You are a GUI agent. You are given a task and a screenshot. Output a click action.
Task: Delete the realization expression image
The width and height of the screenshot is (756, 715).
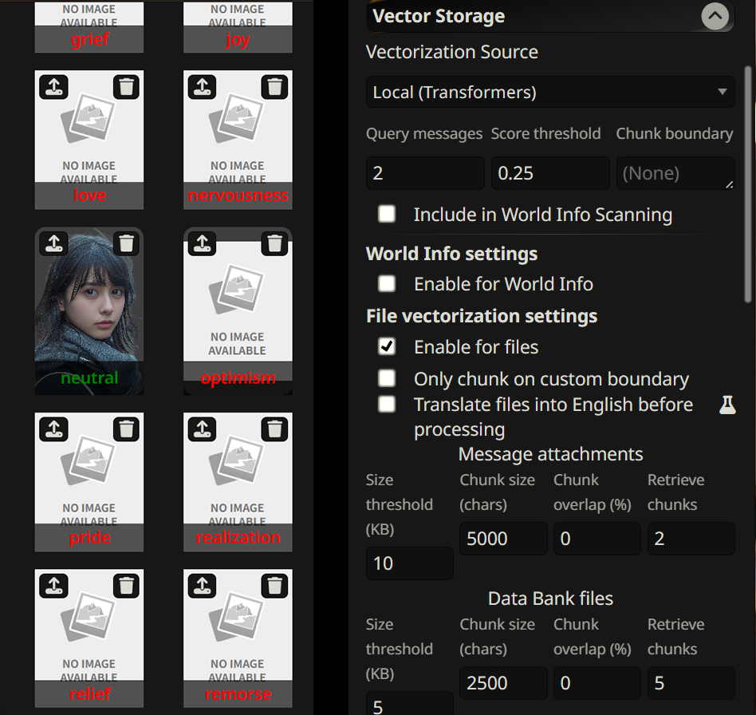(x=275, y=429)
